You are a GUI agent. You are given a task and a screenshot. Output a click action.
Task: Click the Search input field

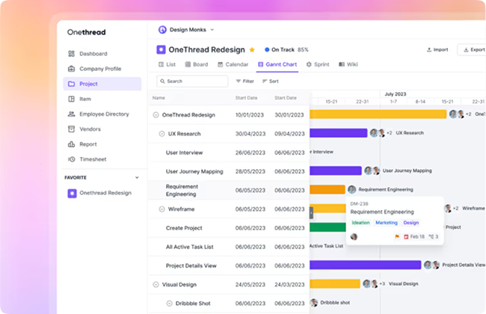coord(192,81)
